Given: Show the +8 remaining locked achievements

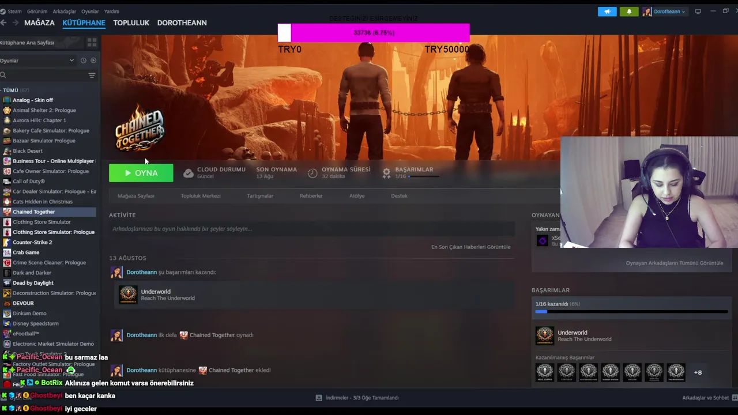Looking at the screenshot, I should click(698, 372).
